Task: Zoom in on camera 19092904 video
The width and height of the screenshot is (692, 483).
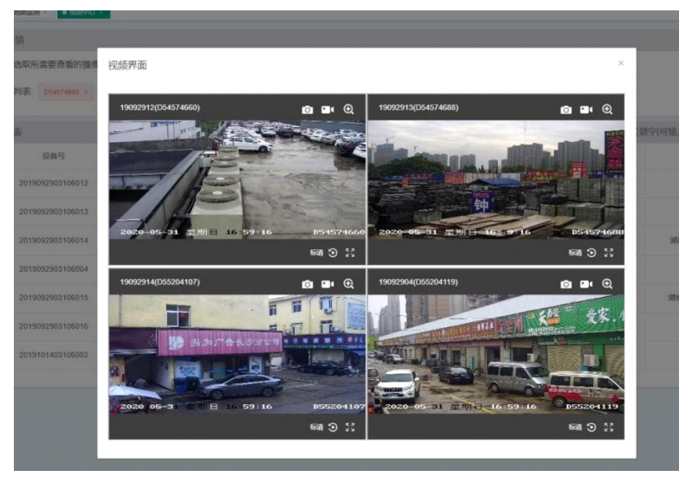Action: click(x=607, y=284)
